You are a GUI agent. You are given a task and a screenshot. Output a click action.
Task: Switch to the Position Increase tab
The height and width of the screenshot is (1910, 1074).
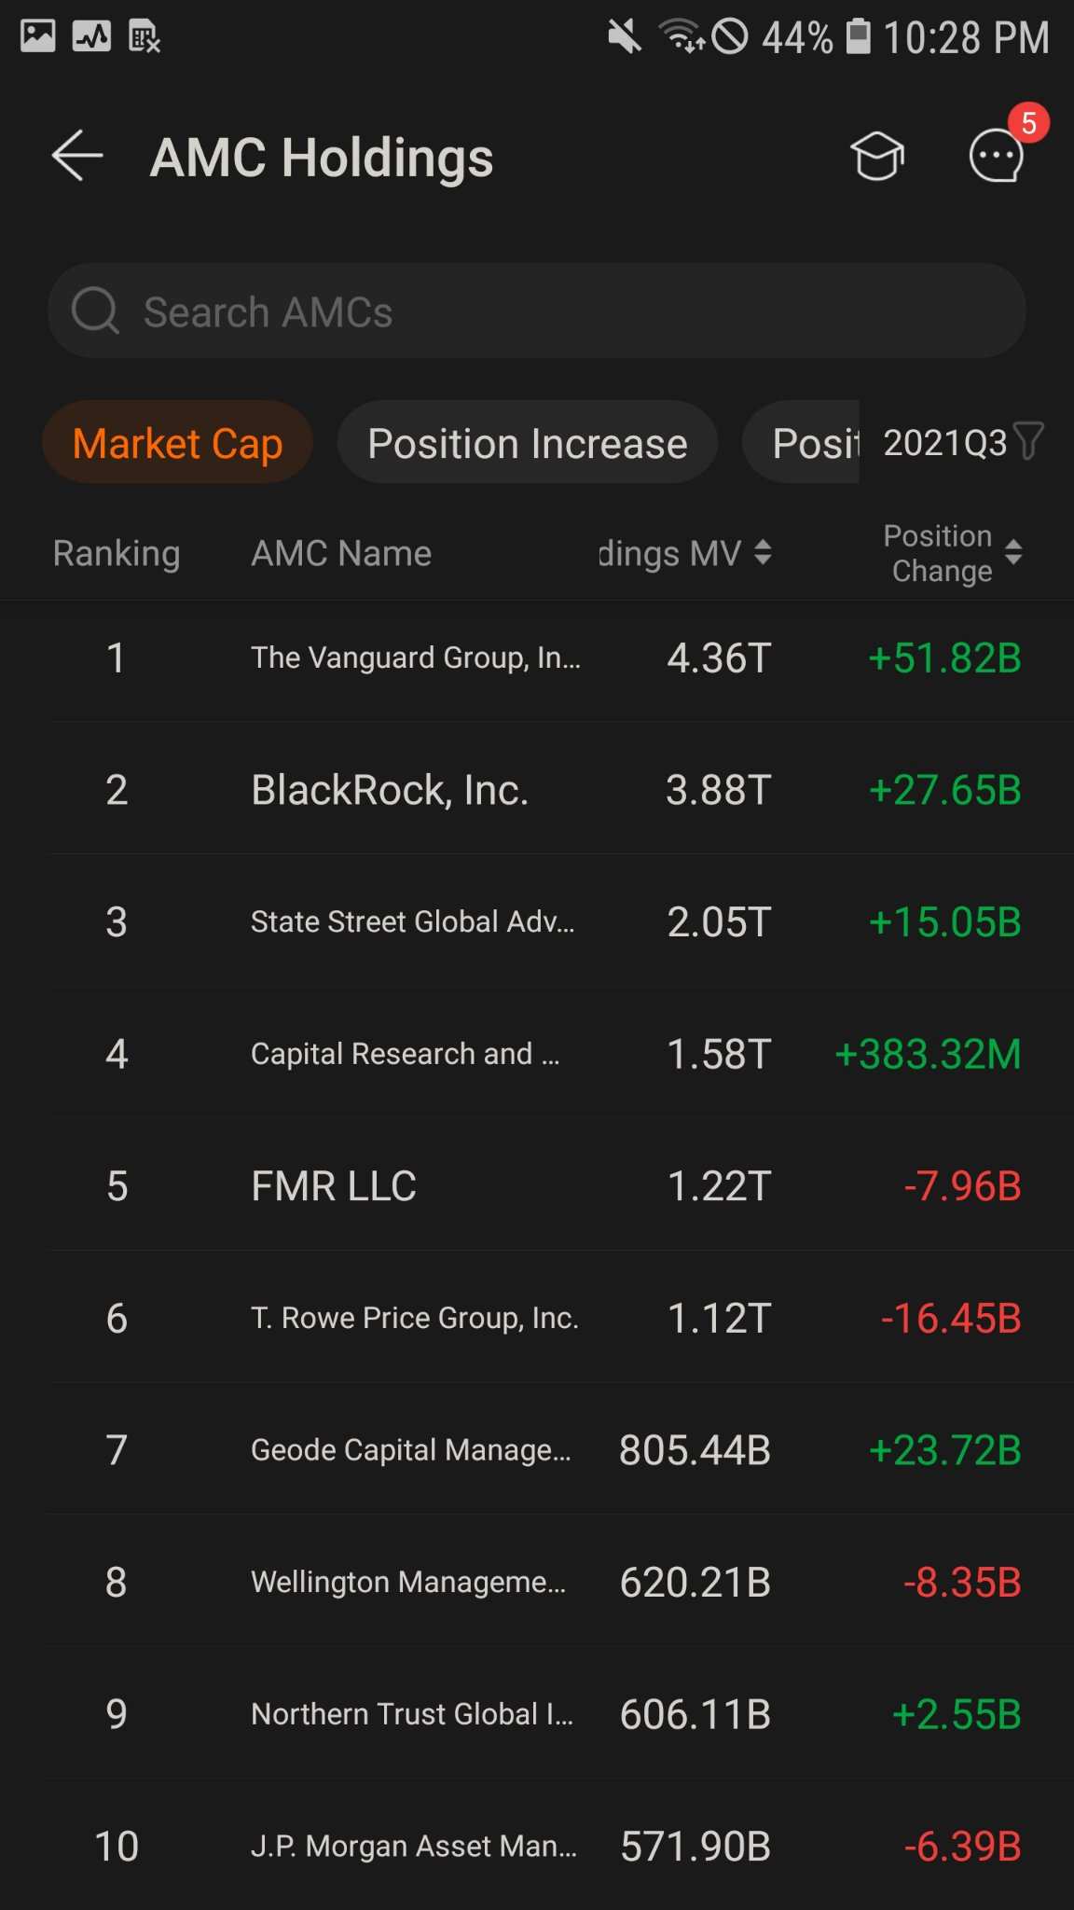(528, 443)
